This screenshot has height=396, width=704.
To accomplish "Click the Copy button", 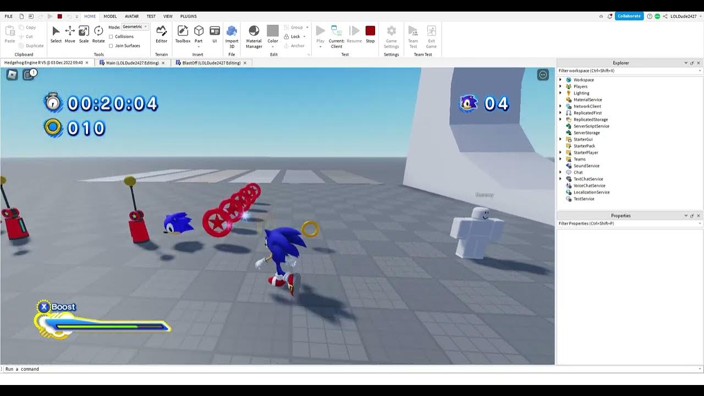I will point(28,28).
